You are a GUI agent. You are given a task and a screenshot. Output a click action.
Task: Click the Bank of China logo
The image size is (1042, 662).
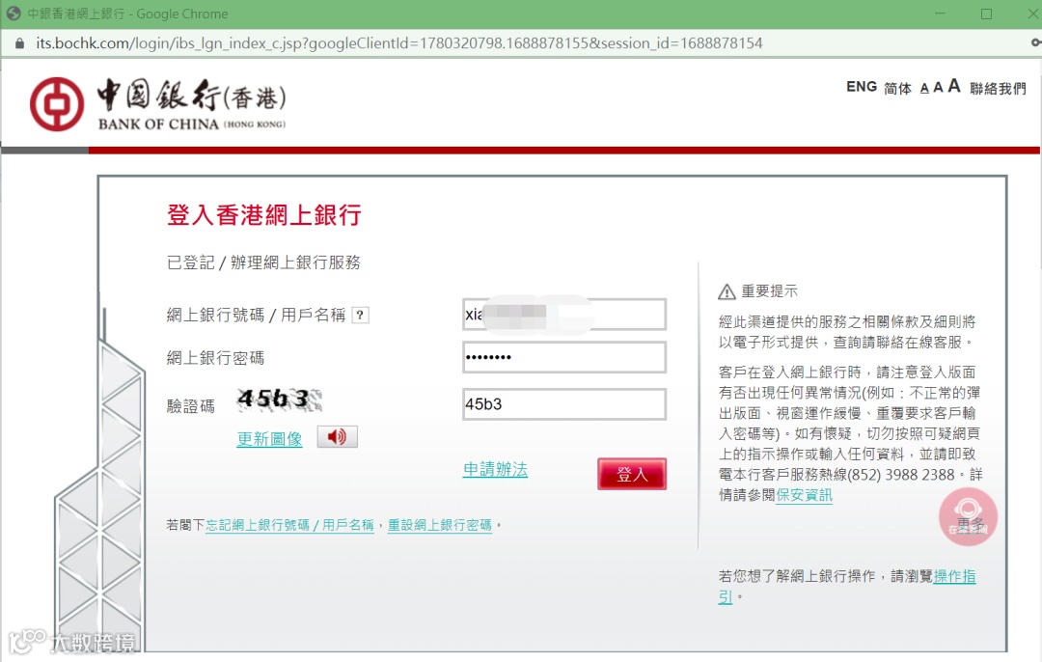[x=158, y=103]
